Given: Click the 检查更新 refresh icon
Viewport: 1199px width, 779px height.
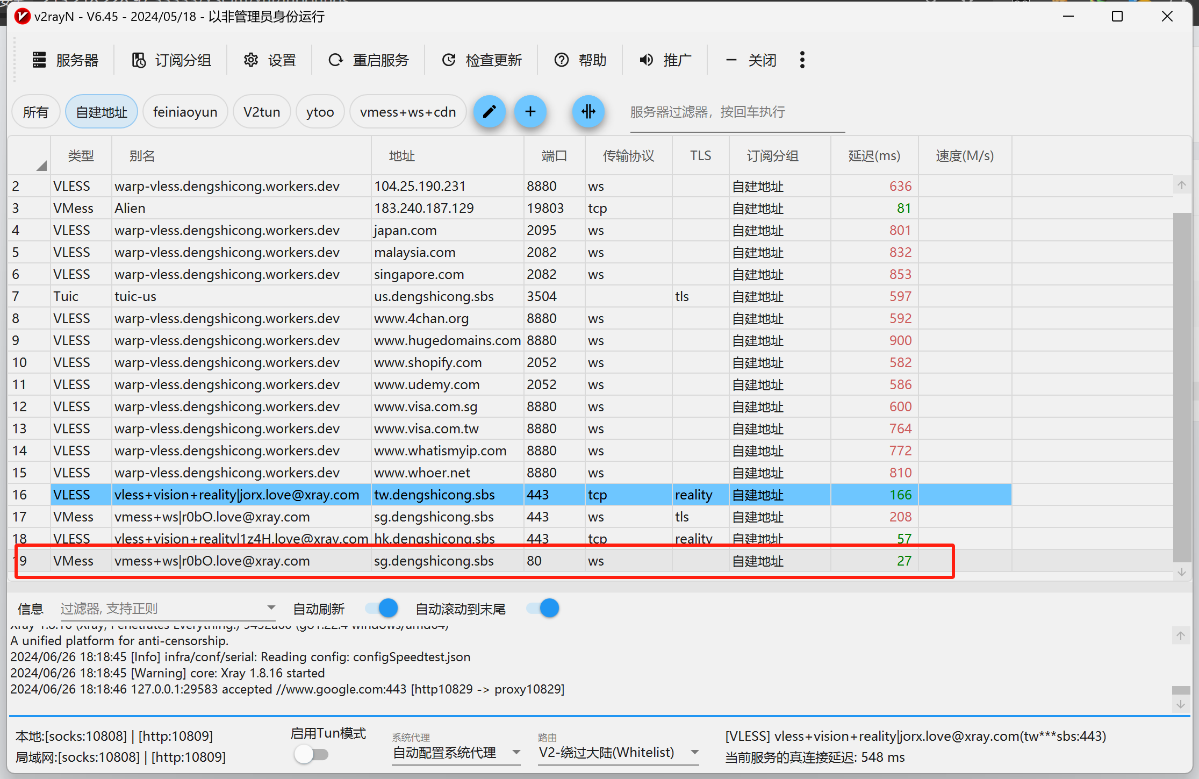Looking at the screenshot, I should coord(449,60).
